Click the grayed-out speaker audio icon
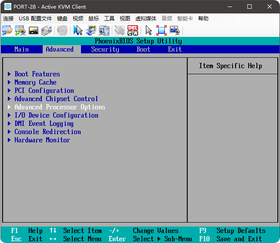Screen dimensions: 280x243 pyautogui.click(x=62, y=30)
